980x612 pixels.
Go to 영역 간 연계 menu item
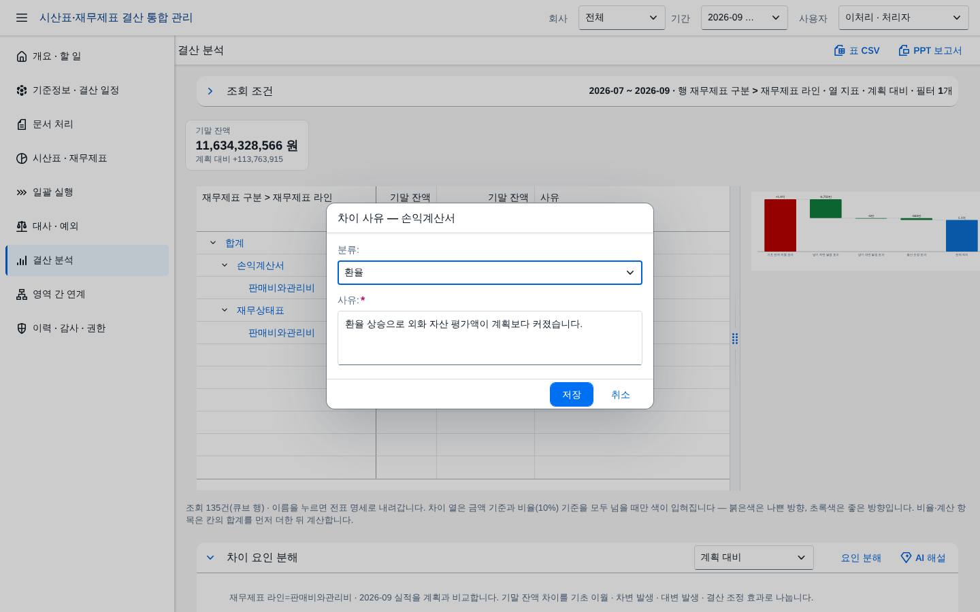87,294
